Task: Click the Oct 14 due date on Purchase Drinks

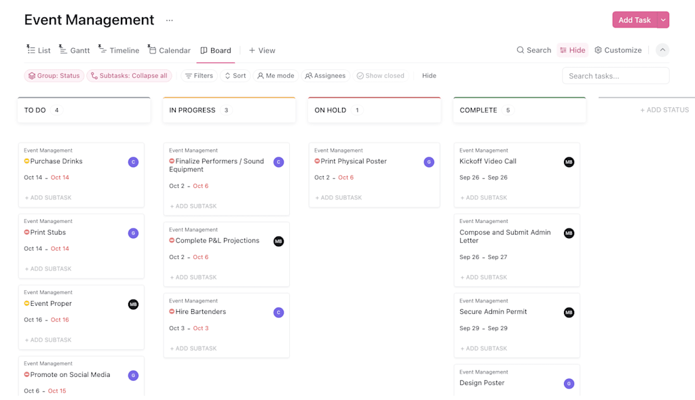Action: tap(60, 178)
